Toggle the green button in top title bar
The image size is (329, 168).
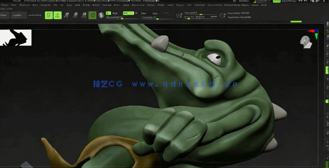pyautogui.click(x=277, y=1)
